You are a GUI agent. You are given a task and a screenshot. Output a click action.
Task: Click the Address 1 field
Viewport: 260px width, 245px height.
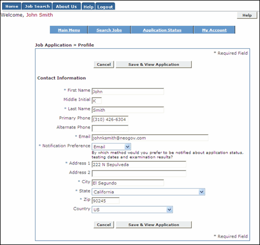[x=139, y=164]
